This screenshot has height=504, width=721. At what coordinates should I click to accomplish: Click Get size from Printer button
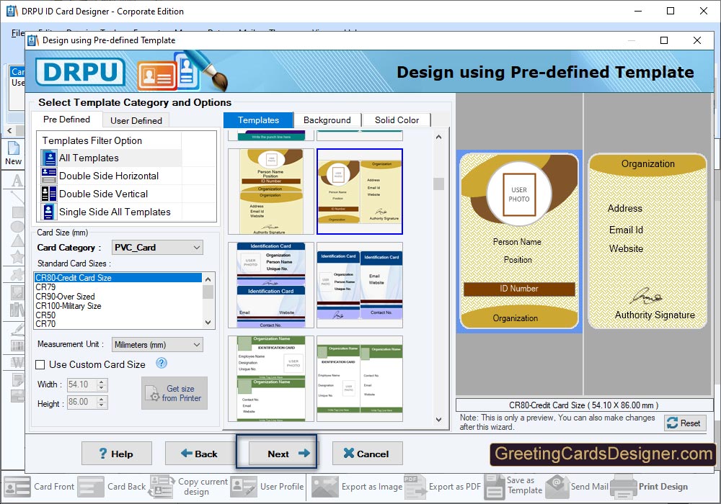pos(174,393)
